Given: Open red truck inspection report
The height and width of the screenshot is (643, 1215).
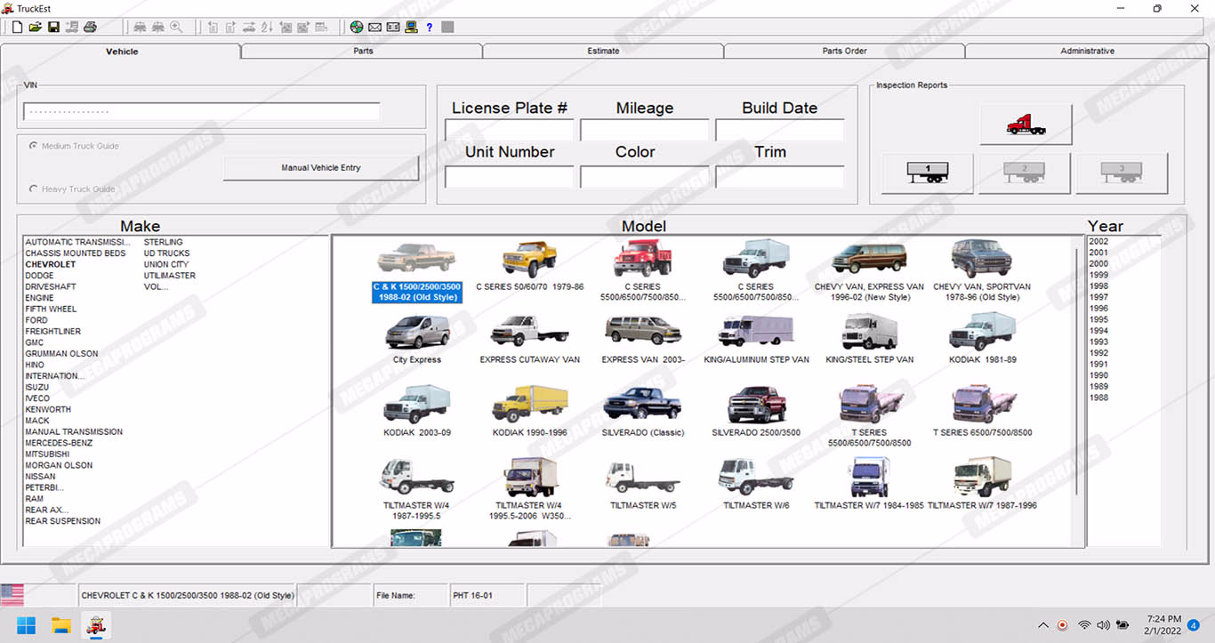Looking at the screenshot, I should click(x=1026, y=125).
